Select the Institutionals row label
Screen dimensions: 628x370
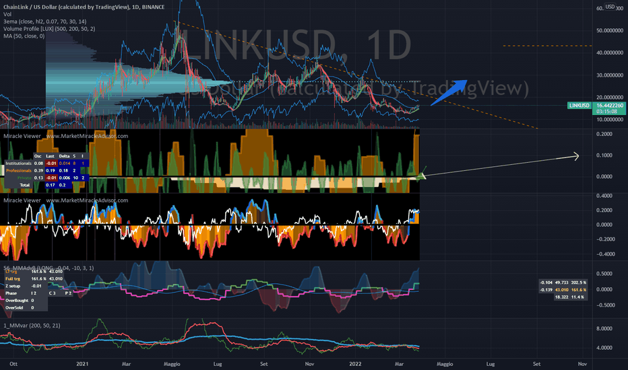[18, 163]
